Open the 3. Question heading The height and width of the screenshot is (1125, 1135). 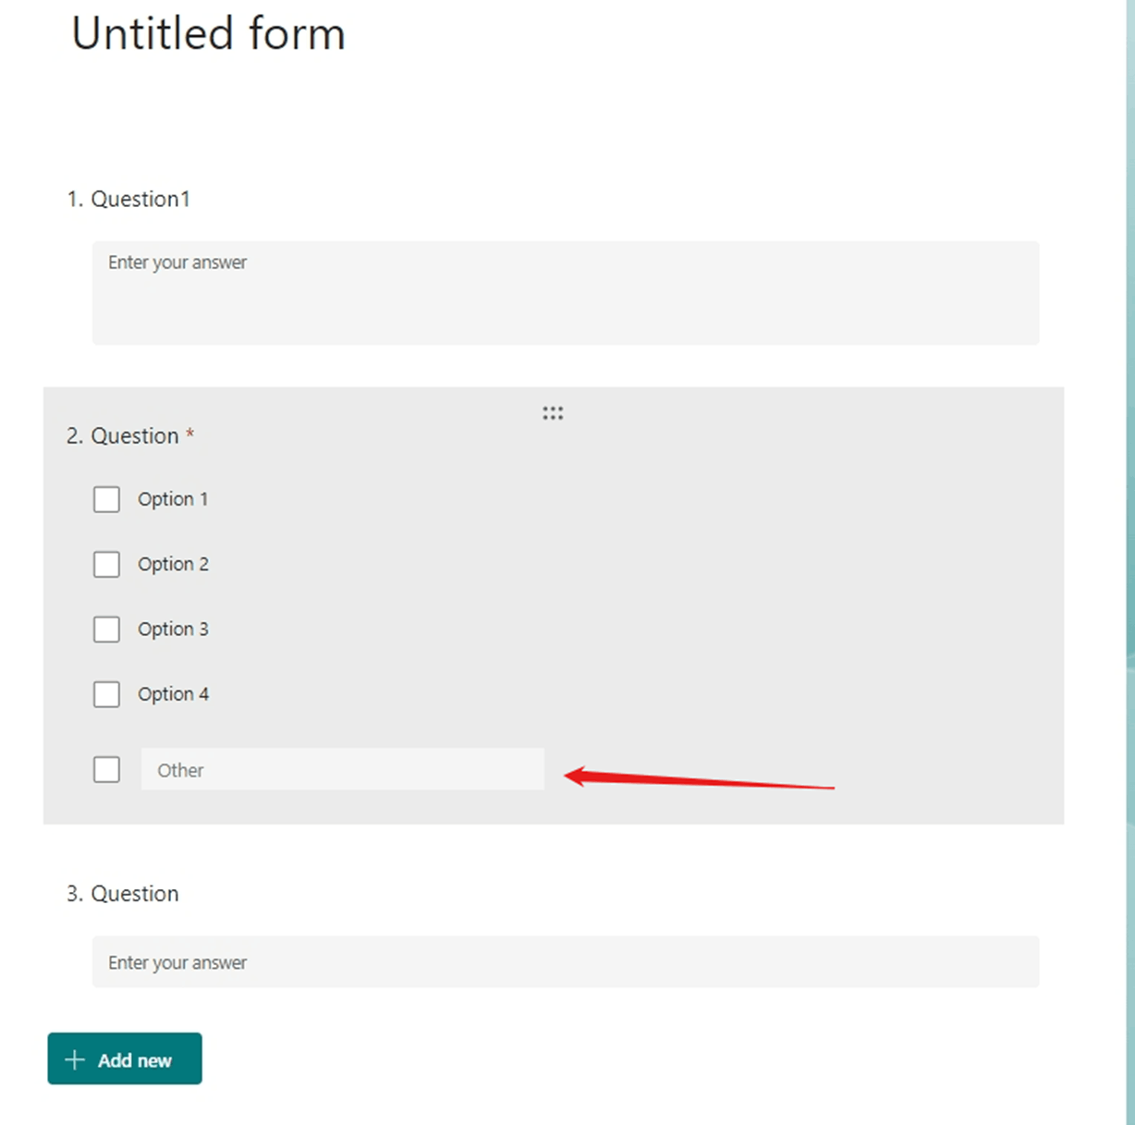point(123,894)
